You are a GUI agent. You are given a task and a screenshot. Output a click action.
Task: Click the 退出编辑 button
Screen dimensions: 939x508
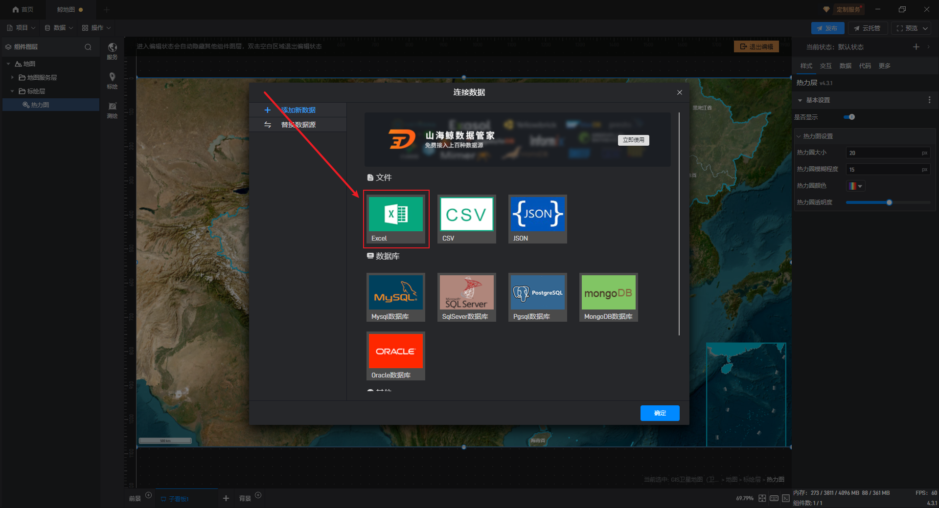coord(756,46)
